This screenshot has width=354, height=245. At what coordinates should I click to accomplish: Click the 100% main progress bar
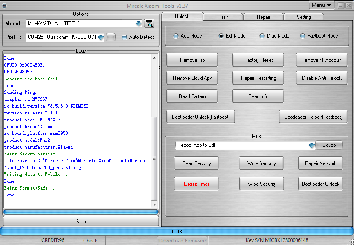[177, 231]
